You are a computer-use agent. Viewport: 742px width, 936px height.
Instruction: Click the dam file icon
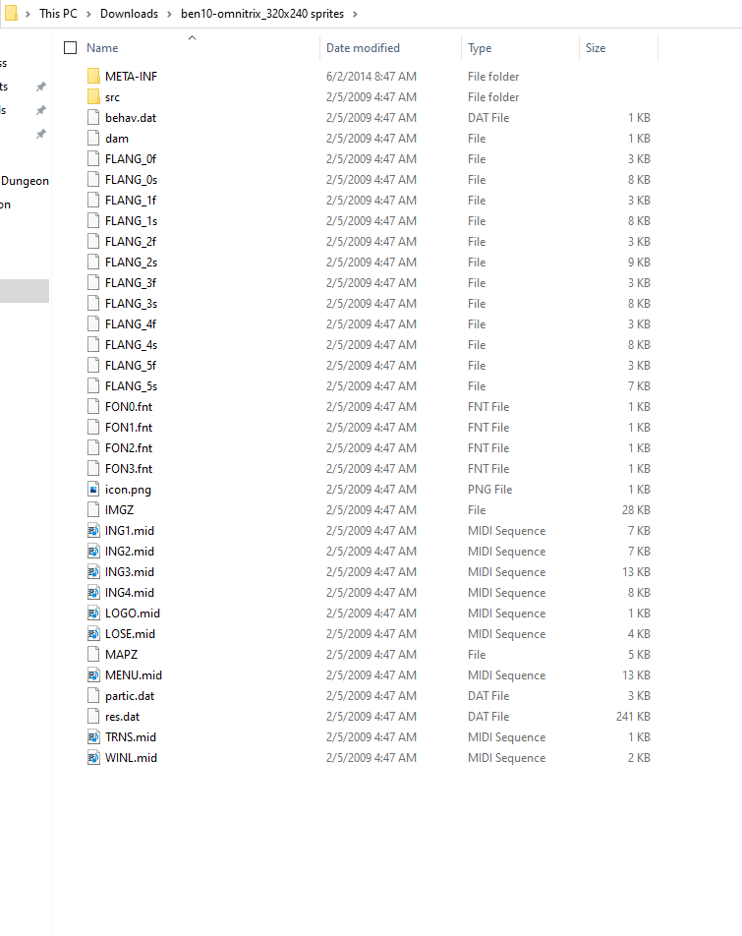(93, 138)
